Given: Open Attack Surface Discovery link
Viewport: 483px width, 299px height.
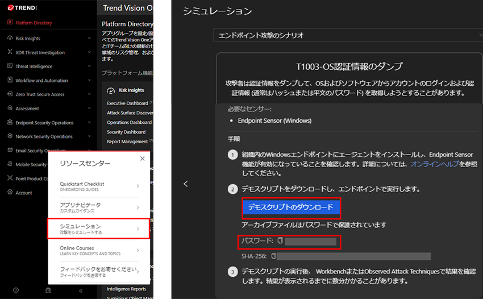Looking at the screenshot, I should [130, 113].
